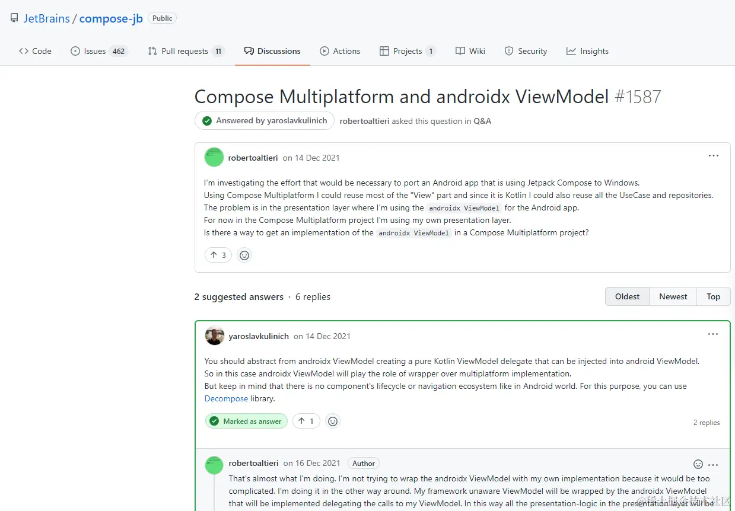
Task: Click the Answered by yaroslavkulinich badge
Action: (265, 121)
